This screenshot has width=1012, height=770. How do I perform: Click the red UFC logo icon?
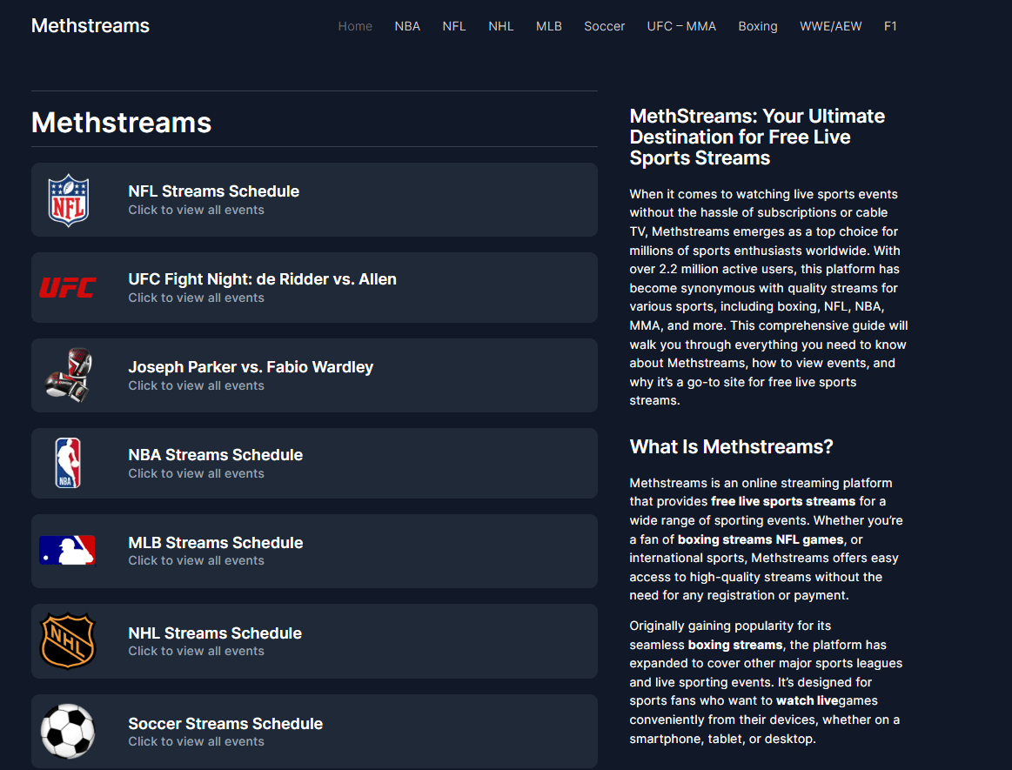pyautogui.click(x=68, y=287)
